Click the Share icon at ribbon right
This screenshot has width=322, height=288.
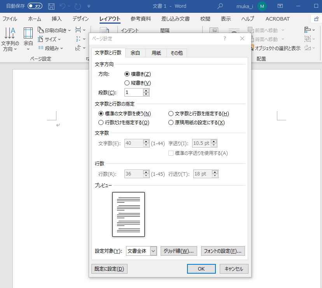point(316,19)
